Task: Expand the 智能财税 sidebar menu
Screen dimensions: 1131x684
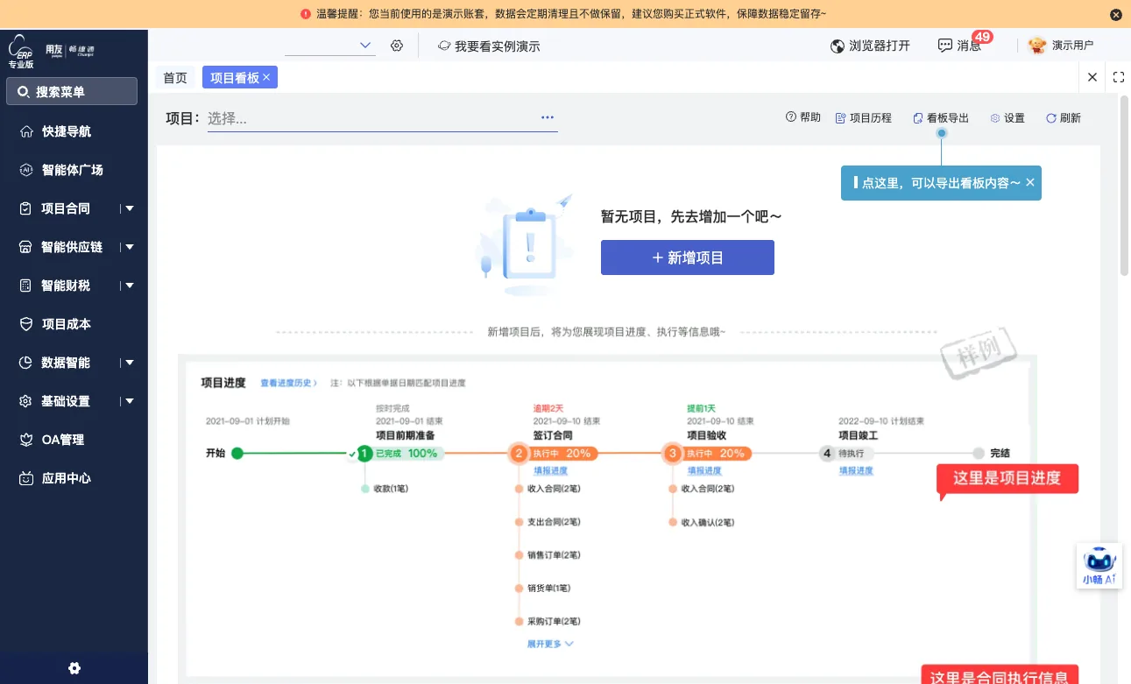Action: pyautogui.click(x=130, y=286)
